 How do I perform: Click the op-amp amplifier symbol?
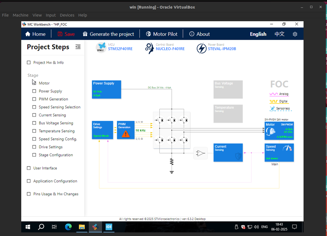click(x=200, y=153)
